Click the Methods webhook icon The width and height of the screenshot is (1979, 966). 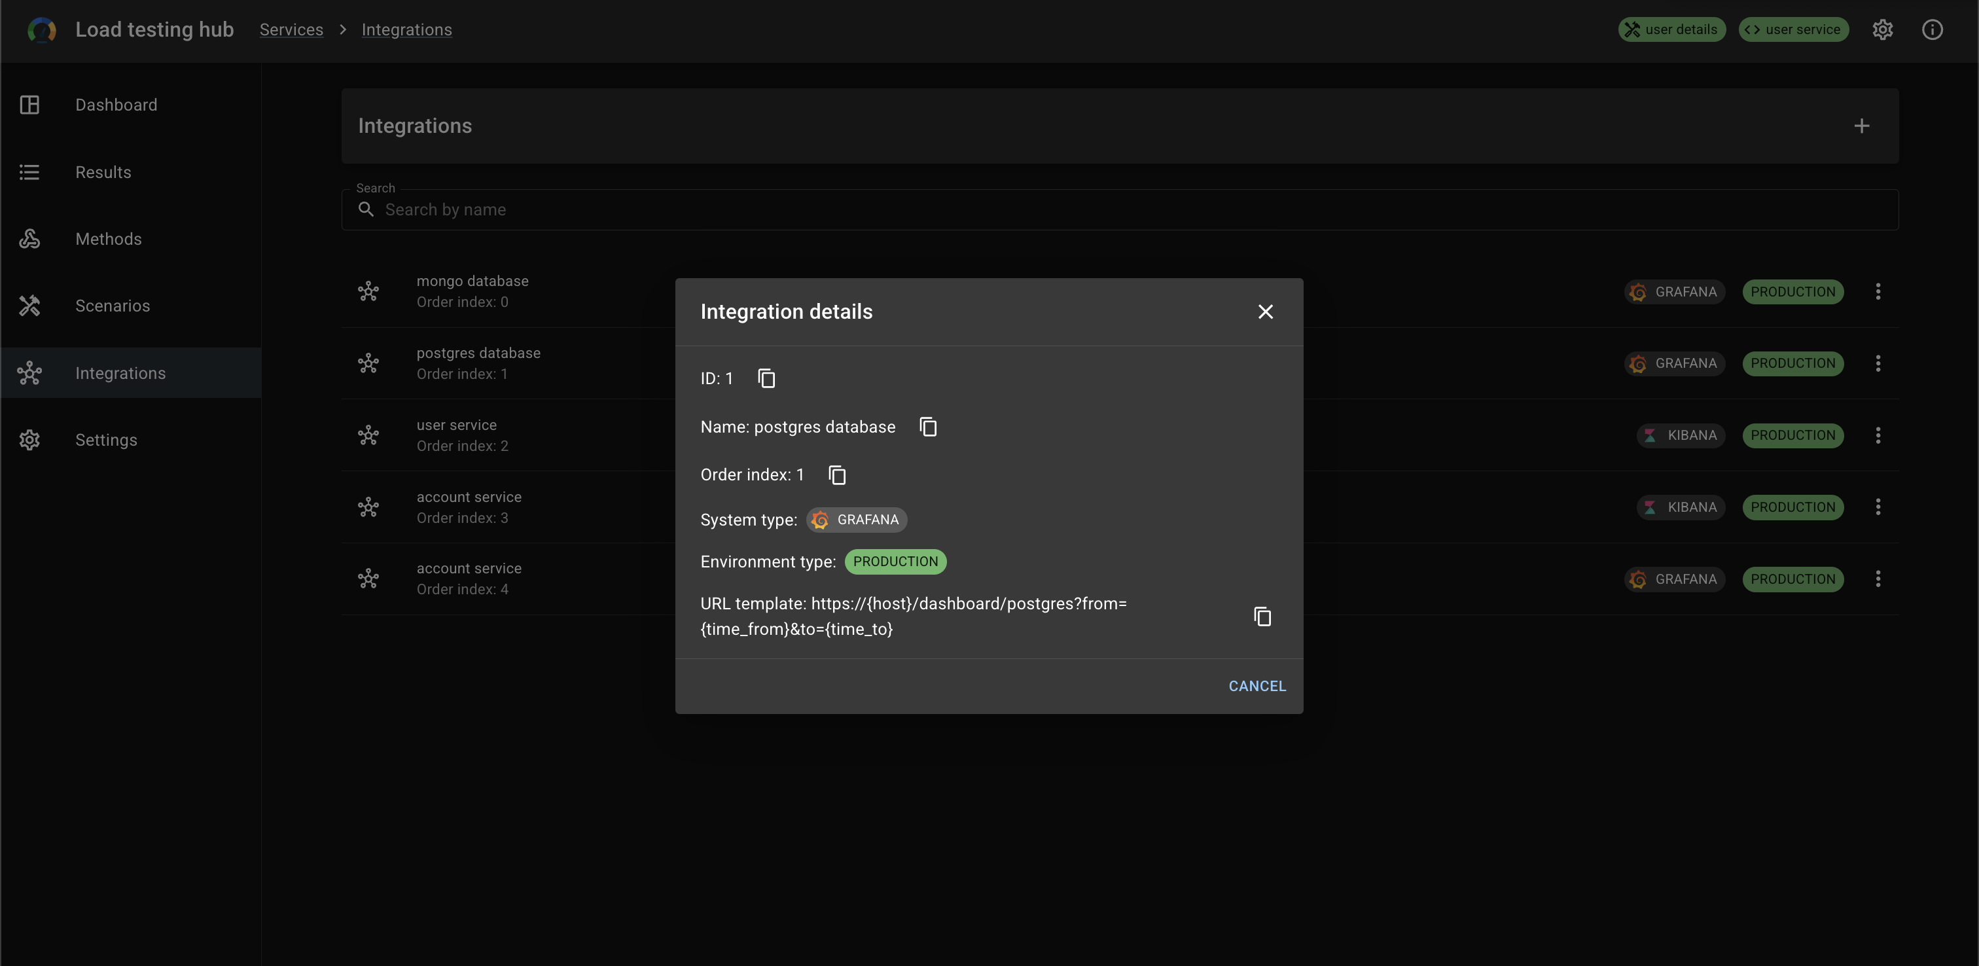point(29,239)
